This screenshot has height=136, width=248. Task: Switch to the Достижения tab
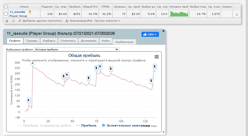pyautogui.click(x=89, y=41)
